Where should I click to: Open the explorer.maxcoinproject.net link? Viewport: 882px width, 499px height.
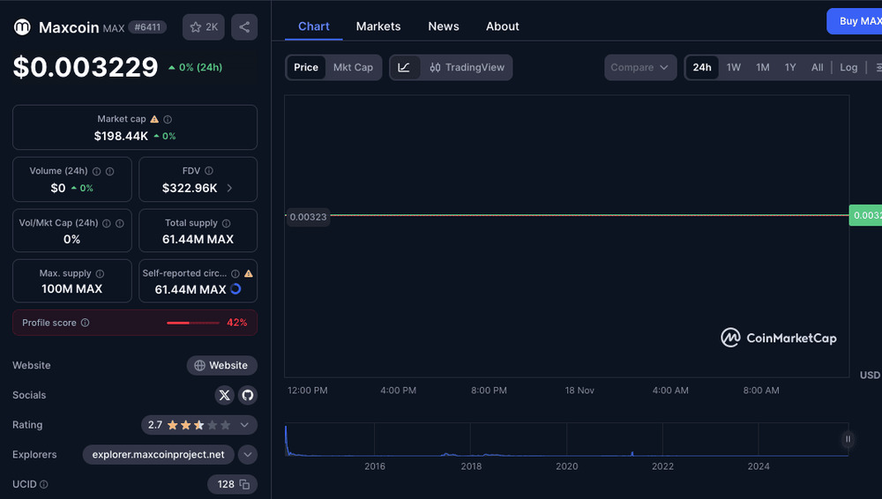click(x=159, y=455)
